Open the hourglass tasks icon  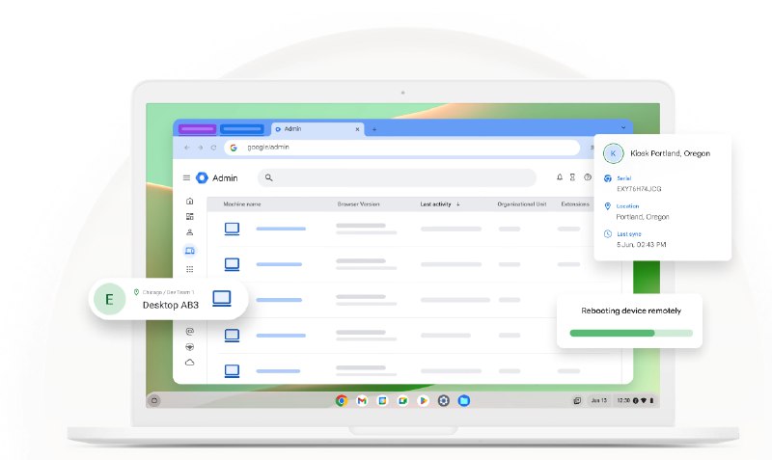[572, 177]
